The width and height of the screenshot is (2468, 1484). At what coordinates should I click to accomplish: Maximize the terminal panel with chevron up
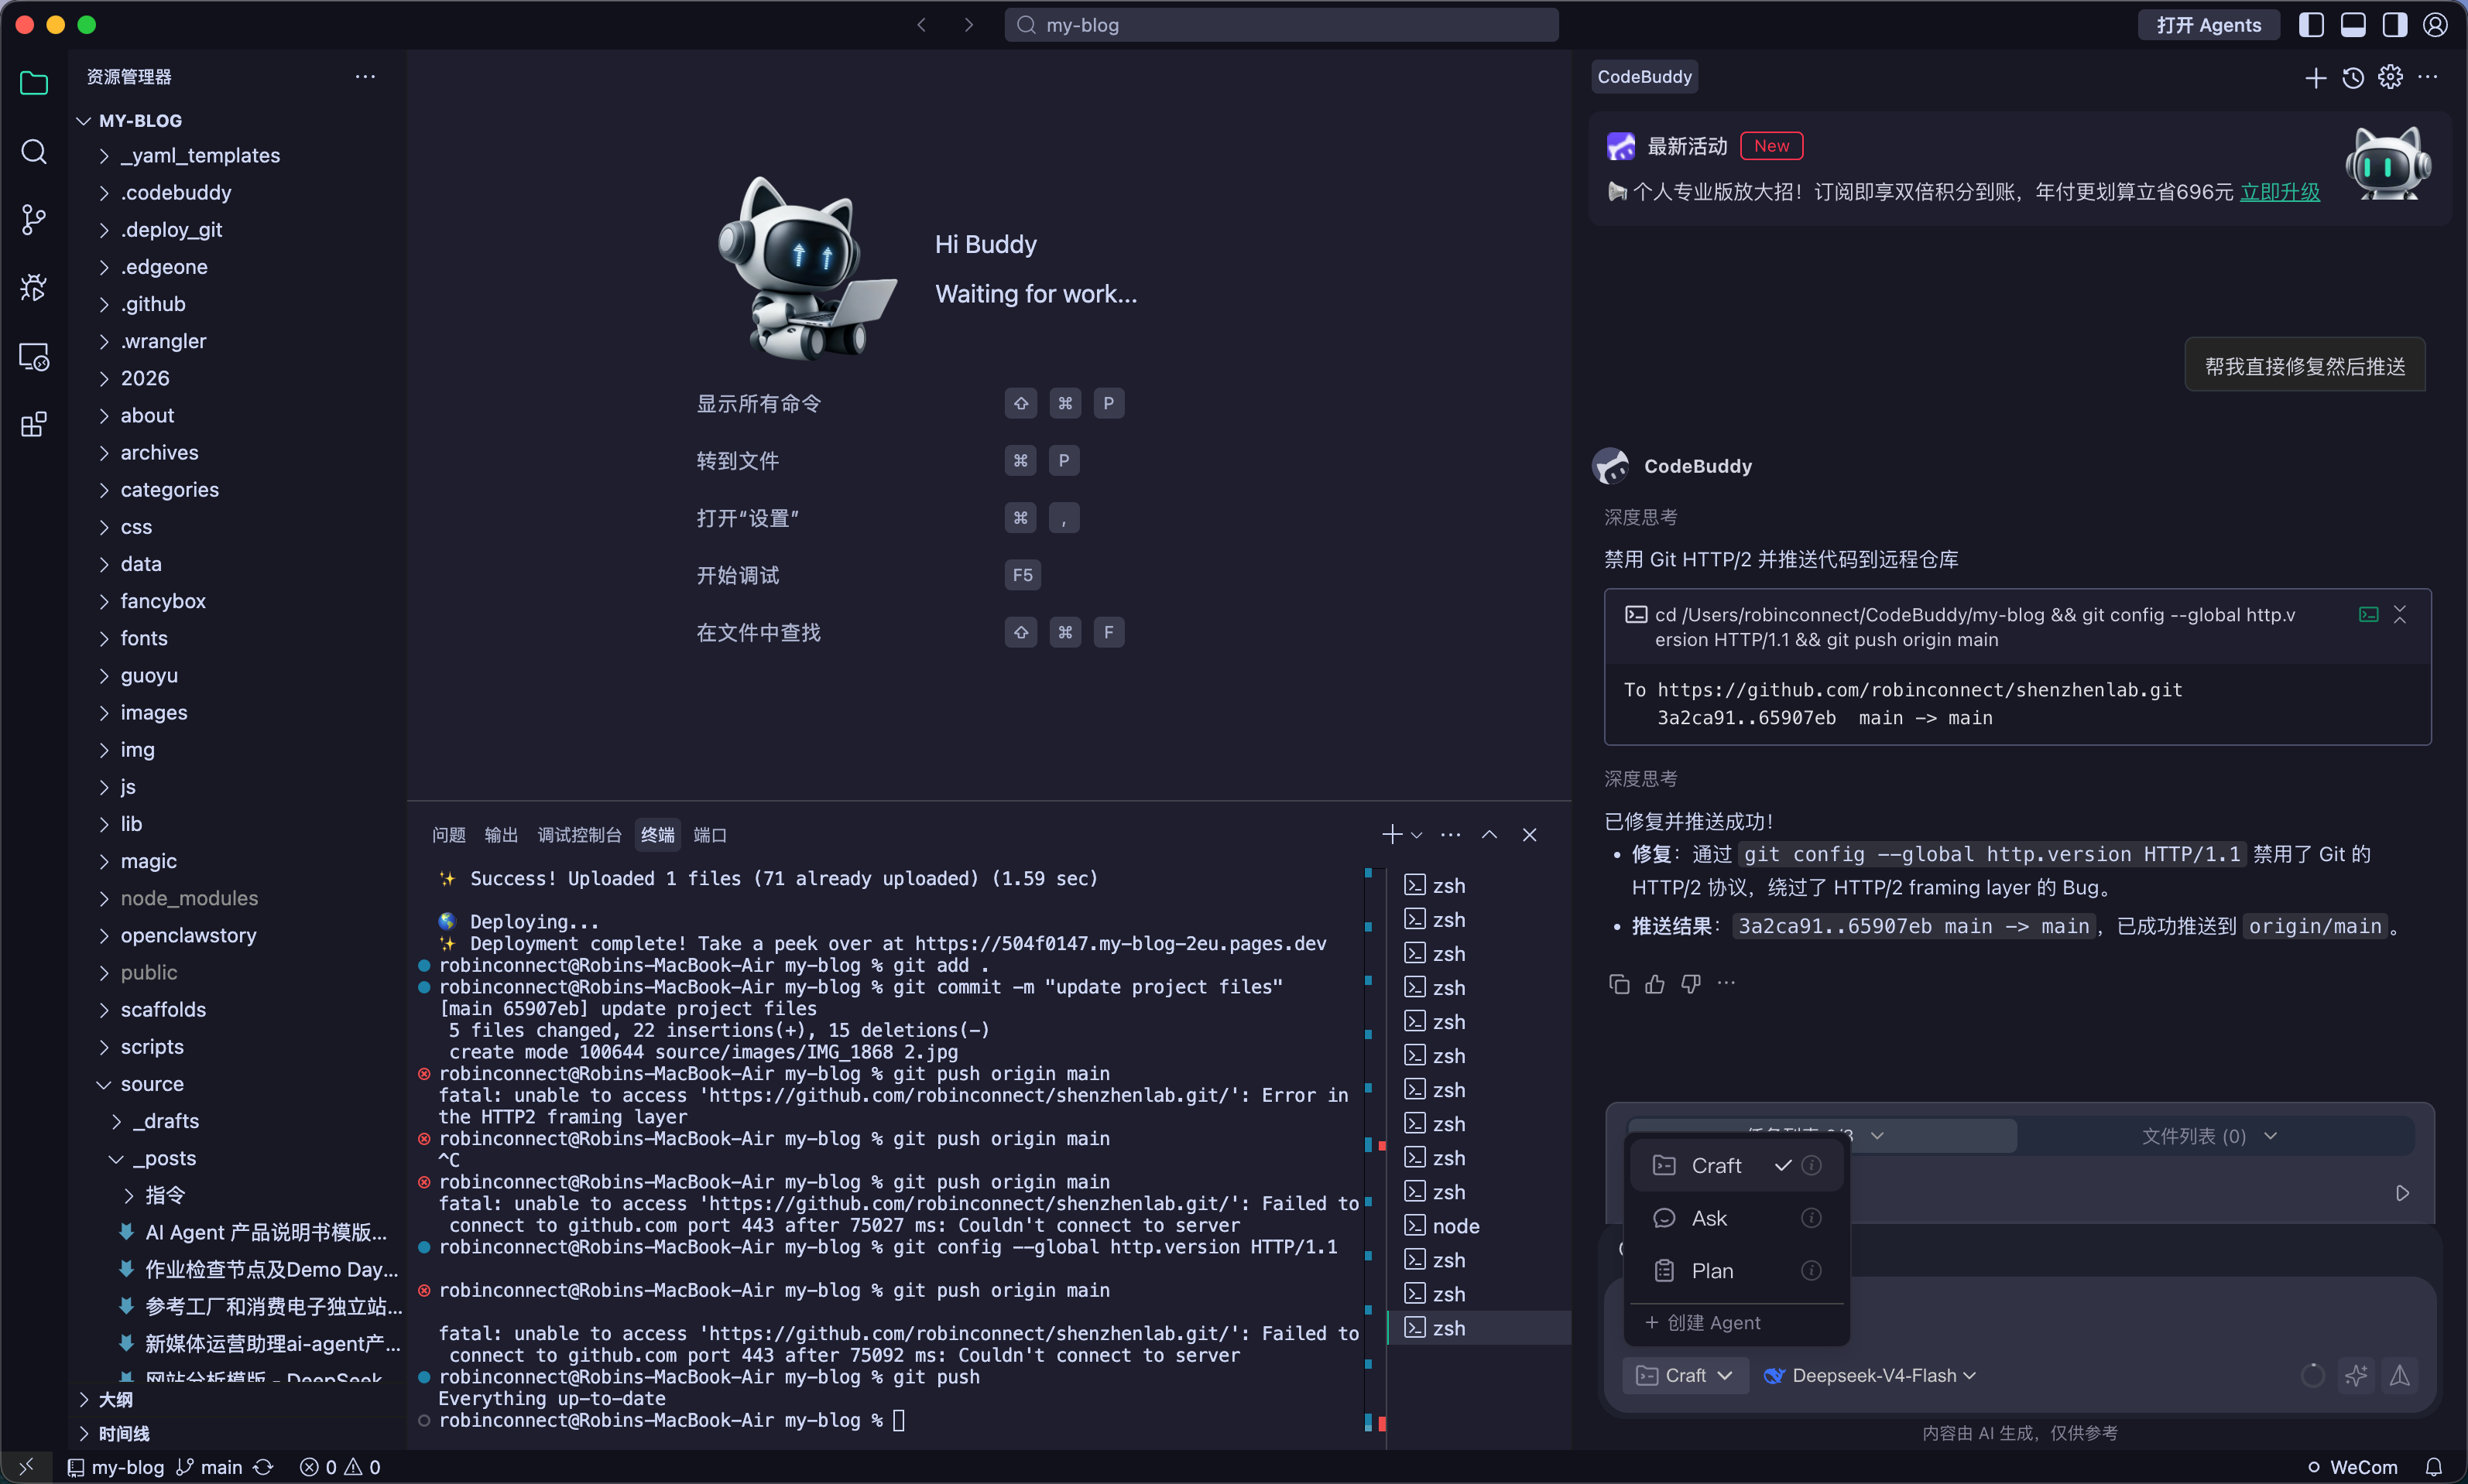(1489, 834)
